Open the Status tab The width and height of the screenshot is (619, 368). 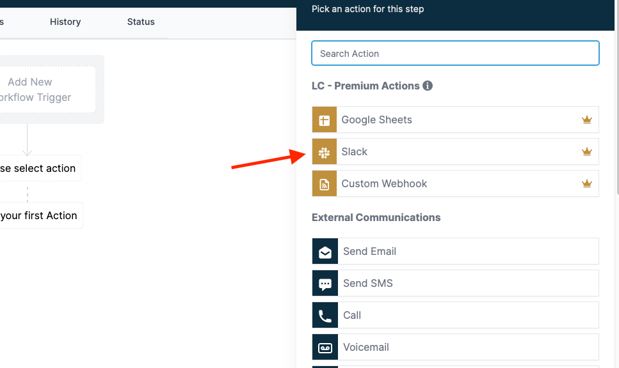[x=141, y=22]
